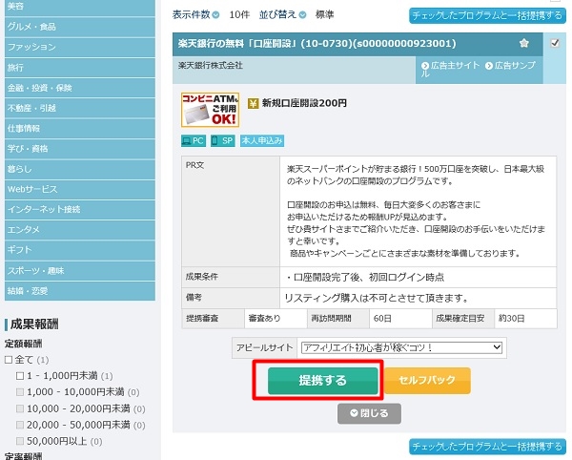Image resolution: width=572 pixels, height=460 pixels.
Task: Click the orange セルフバック button
Action: tap(427, 381)
